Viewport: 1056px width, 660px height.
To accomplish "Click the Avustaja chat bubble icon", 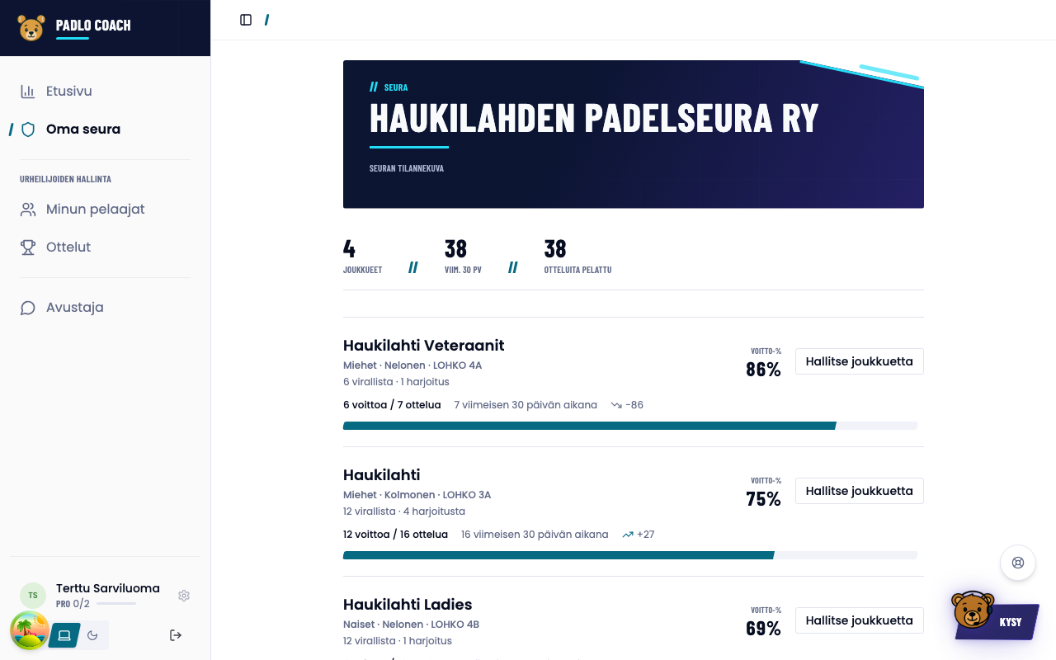I will 28,308.
